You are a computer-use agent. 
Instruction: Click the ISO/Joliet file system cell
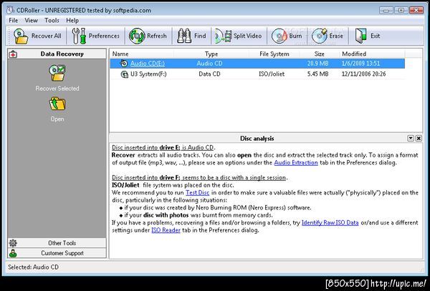272,74
